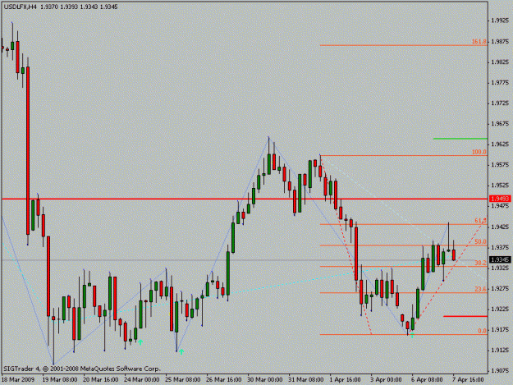
Task: Click the 1.9925 price scale value
Action: click(500, 21)
